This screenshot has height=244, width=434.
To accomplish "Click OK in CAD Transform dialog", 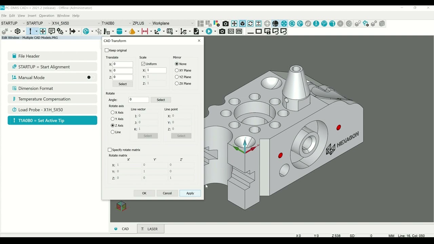I will [144, 193].
